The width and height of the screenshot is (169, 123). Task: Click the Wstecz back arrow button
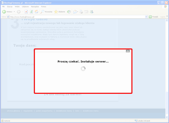pyautogui.click(x=7, y=12)
